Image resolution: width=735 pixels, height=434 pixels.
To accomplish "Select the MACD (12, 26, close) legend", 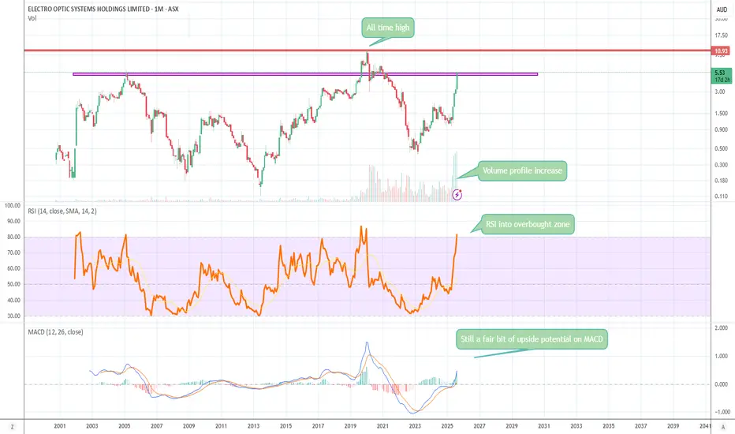I will tap(55, 331).
